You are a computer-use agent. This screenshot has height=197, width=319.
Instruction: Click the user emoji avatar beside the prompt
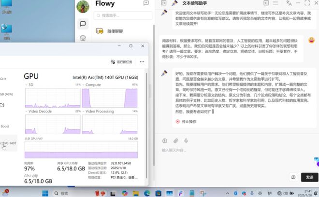coord(311,40)
